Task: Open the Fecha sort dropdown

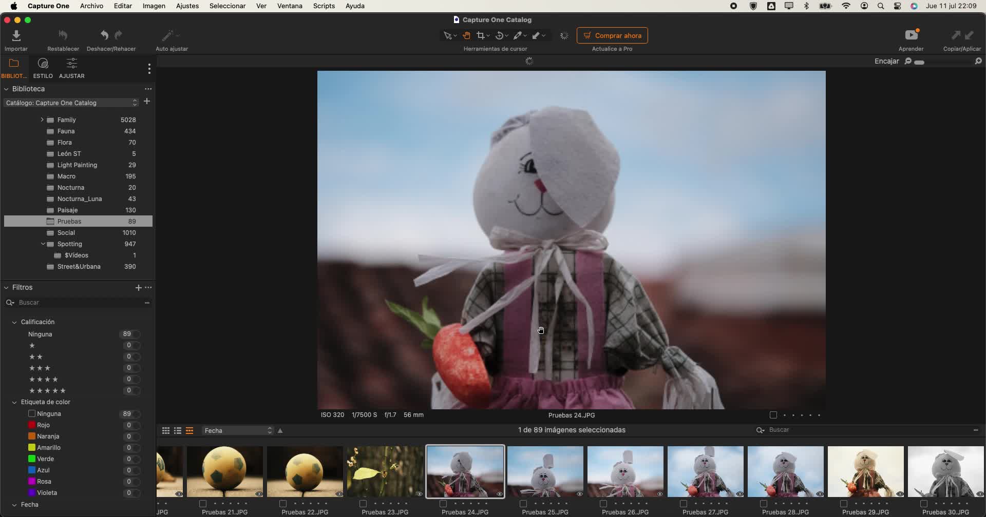Action: click(x=238, y=431)
